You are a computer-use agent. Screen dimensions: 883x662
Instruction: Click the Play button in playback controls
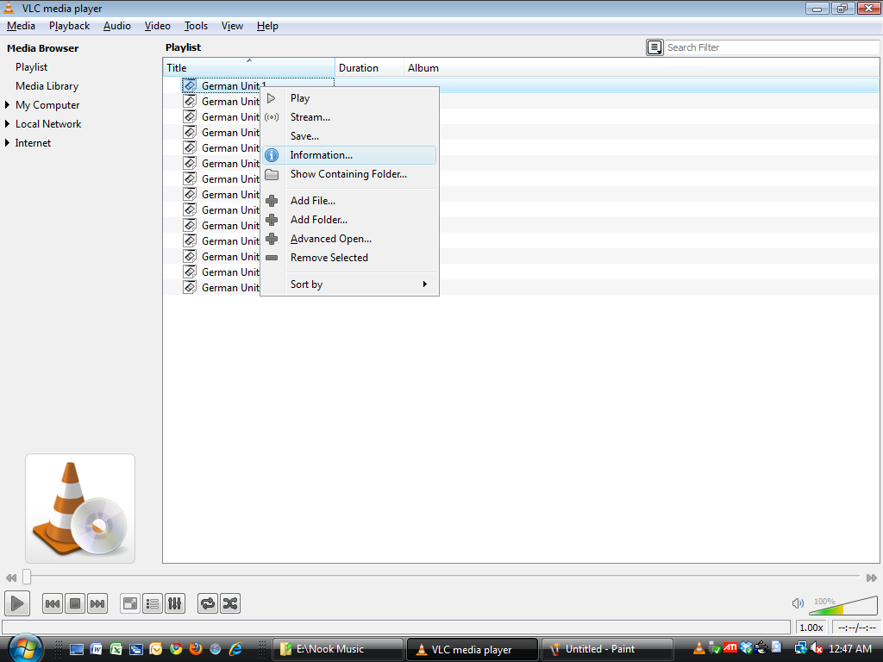[x=17, y=603]
